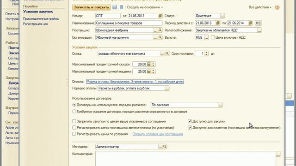
Task: Go to 'Регистрация цен' navigation item
Action: [36, 24]
